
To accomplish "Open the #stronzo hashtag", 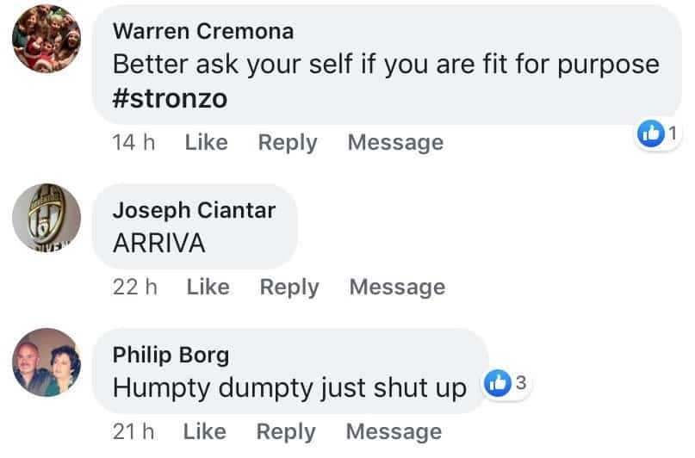I will [170, 98].
